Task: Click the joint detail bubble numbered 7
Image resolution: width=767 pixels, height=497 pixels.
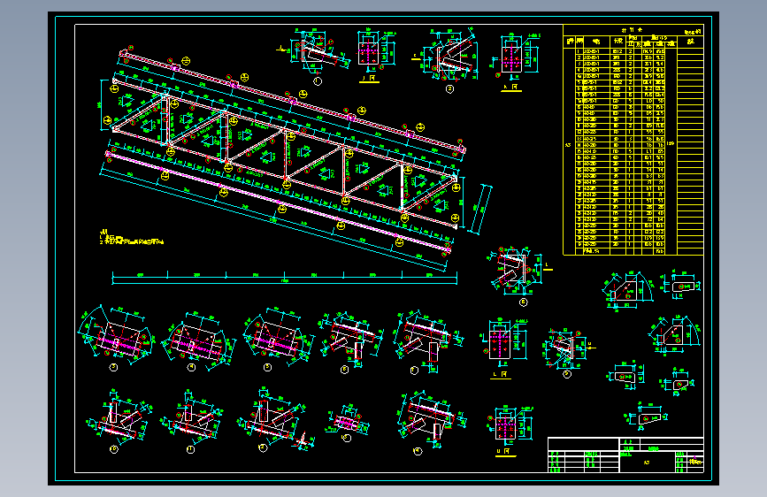Action: (x=414, y=371)
